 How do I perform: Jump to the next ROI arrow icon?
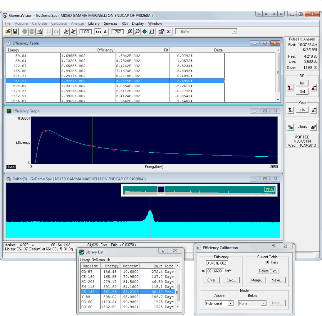[x=314, y=87]
